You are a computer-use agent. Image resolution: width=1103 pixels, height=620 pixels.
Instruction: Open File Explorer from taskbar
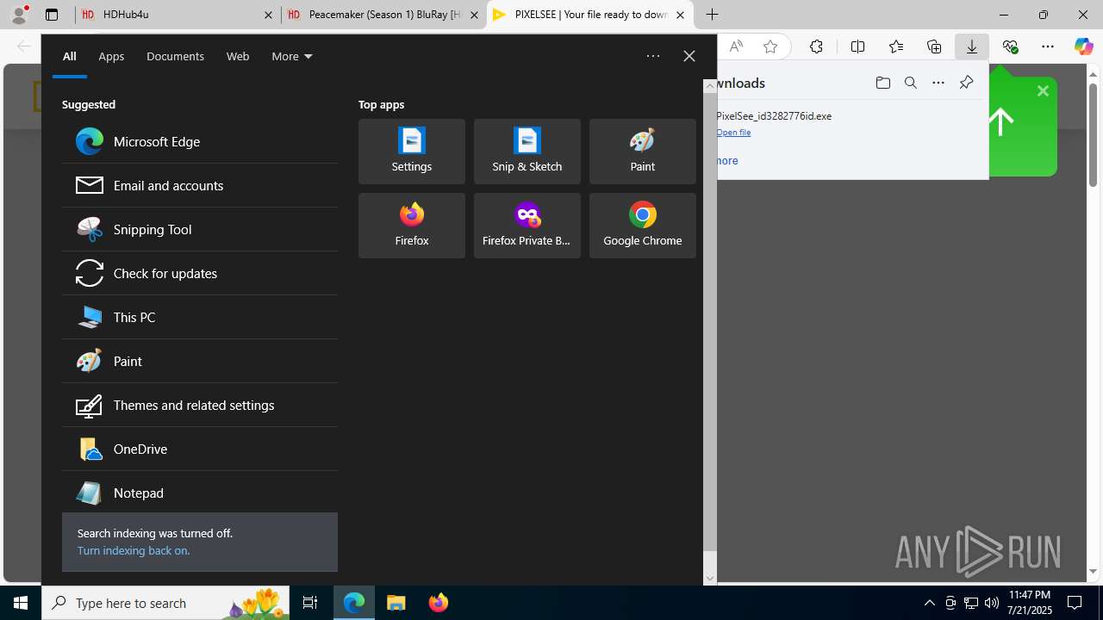396,603
